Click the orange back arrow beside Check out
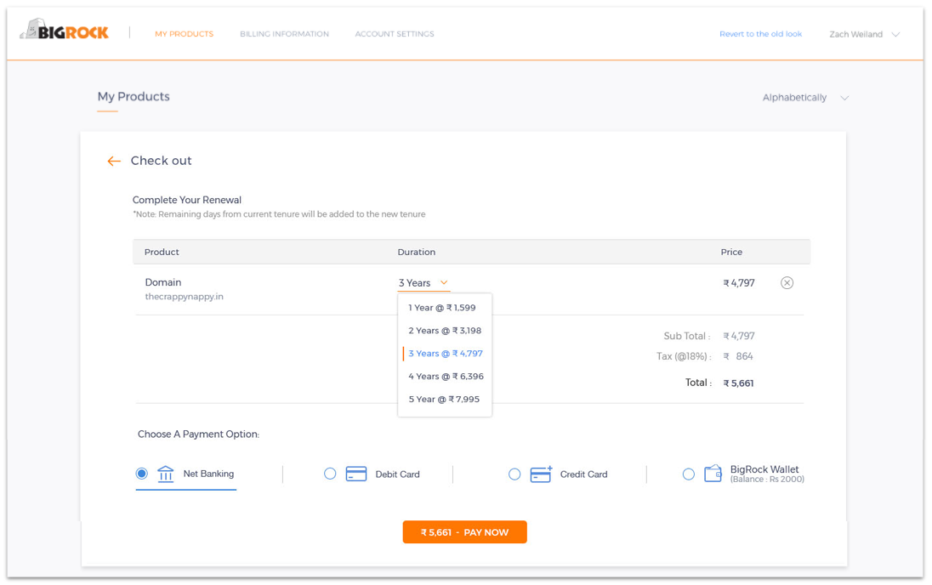The image size is (932, 585). pyautogui.click(x=114, y=161)
